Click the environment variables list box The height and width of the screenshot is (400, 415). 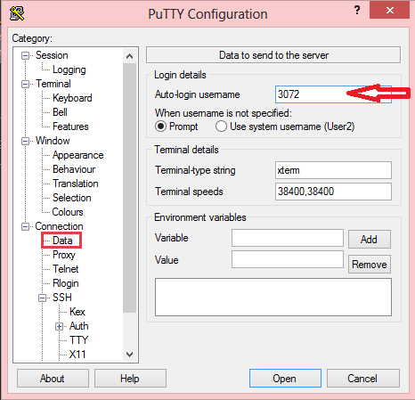(273, 298)
